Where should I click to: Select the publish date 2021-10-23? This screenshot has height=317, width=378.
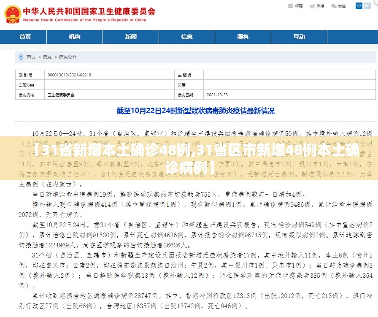pyautogui.click(x=217, y=95)
